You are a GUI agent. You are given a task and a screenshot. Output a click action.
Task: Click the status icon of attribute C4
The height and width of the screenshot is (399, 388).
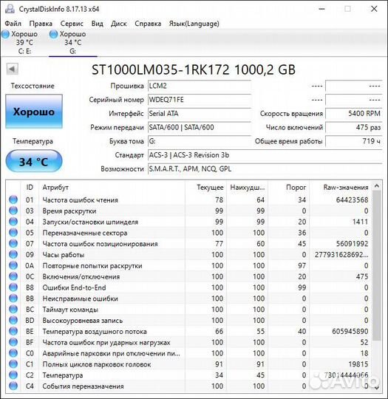[x=13, y=386]
